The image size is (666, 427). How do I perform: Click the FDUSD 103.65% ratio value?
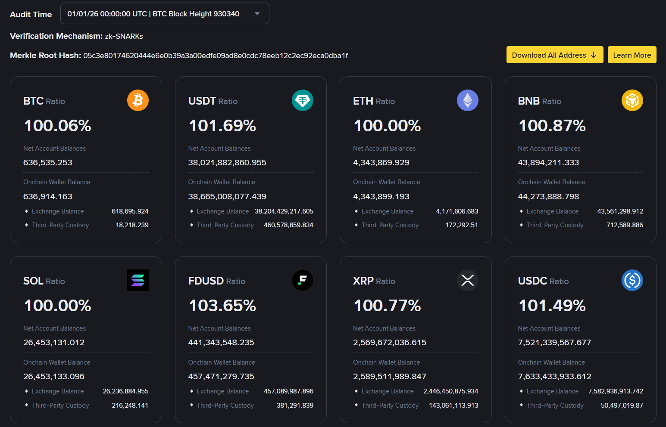[x=222, y=306]
